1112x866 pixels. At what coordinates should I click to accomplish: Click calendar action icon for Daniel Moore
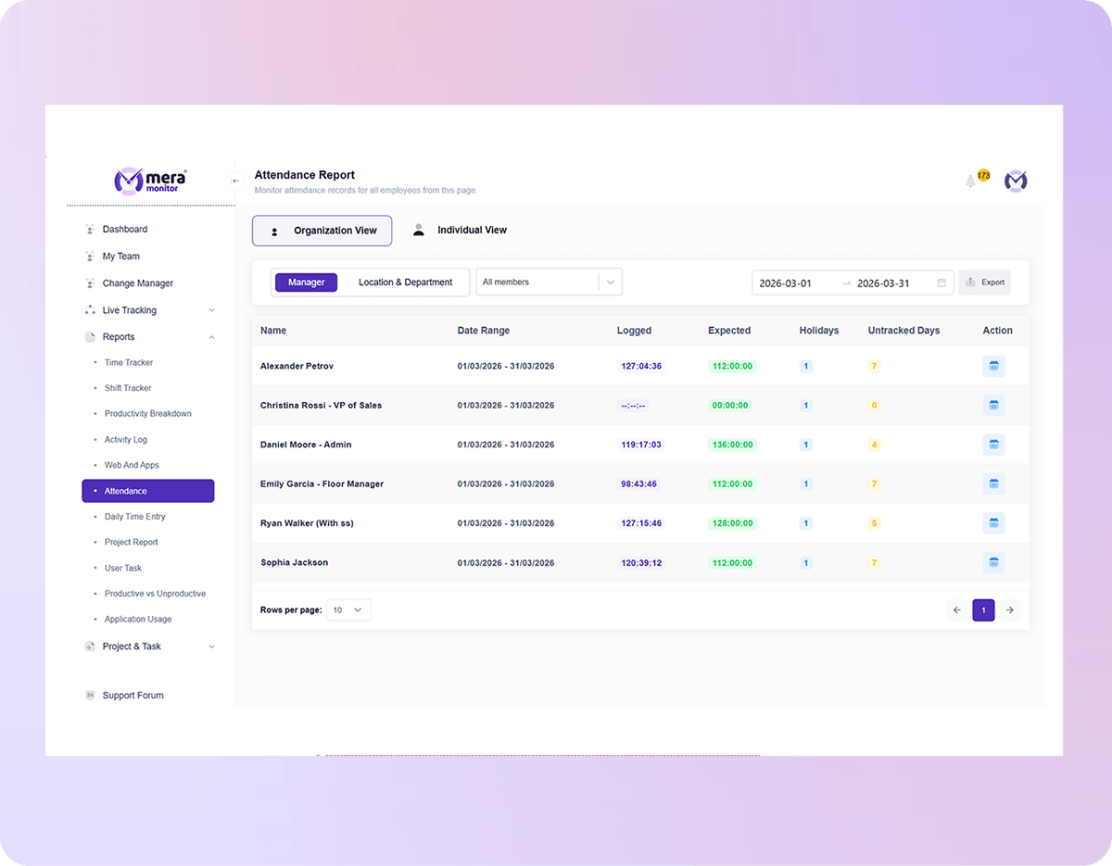click(x=993, y=445)
